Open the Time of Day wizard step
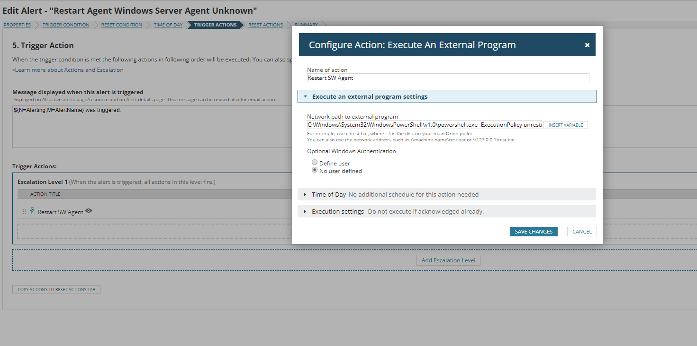697x346 pixels. click(168, 25)
